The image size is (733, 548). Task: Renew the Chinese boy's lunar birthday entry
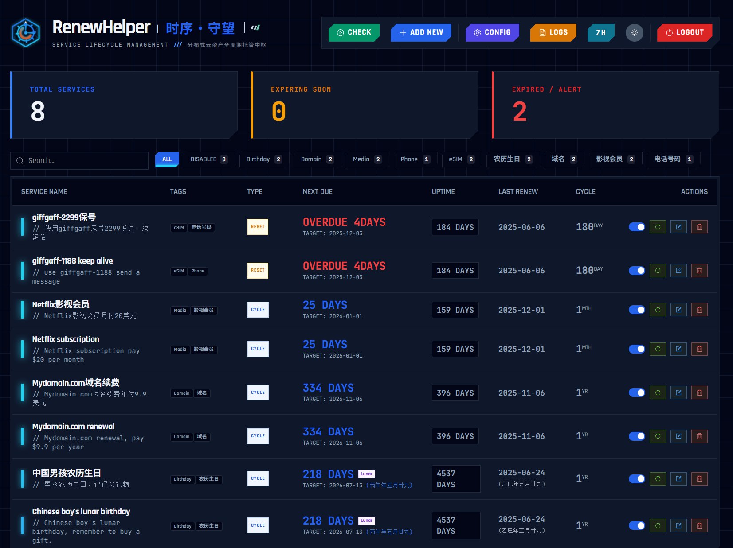(x=658, y=526)
